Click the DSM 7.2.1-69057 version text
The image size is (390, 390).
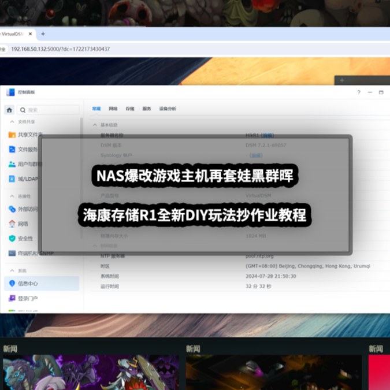266,145
